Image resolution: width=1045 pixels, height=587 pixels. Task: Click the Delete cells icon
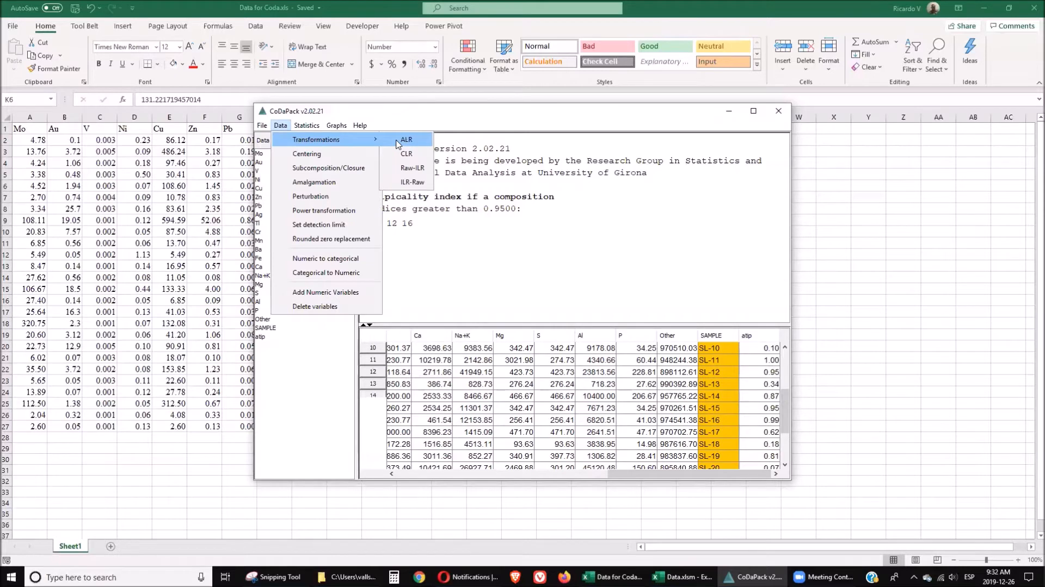click(806, 46)
